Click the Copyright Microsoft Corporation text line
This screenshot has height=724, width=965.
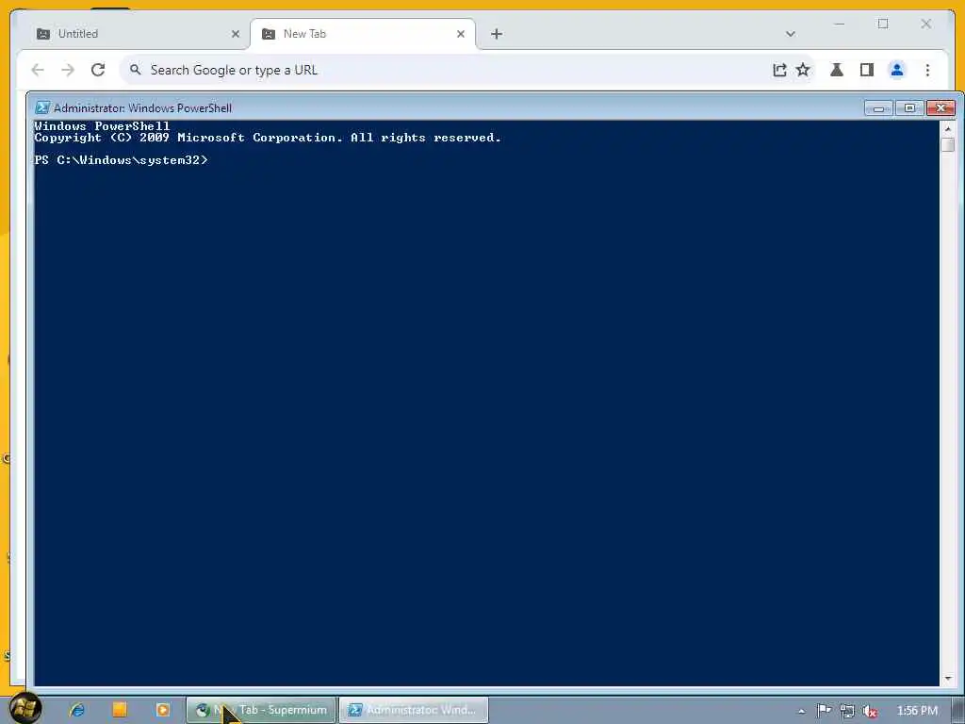tap(268, 138)
